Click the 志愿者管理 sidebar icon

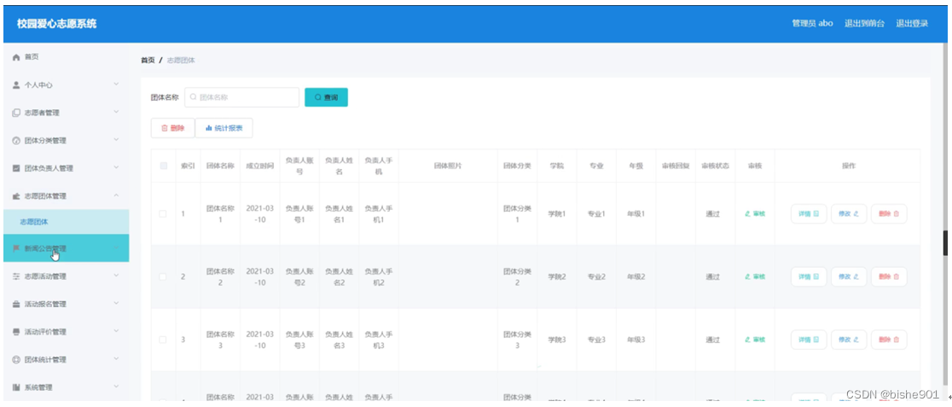click(x=16, y=113)
